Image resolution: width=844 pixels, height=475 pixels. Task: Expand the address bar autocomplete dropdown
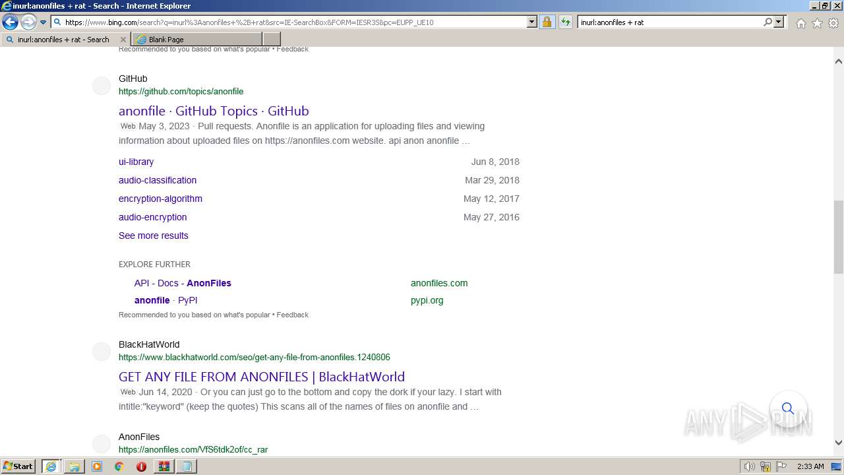(x=532, y=22)
